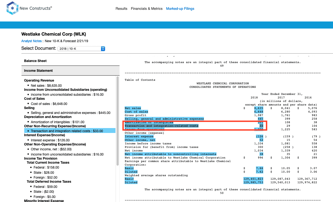Select State : ($2.00) deferred tax item

point(44,192)
